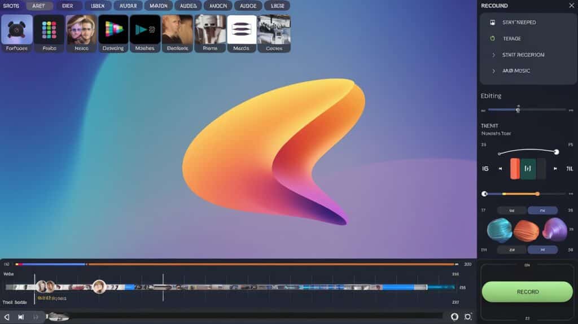
Task: Click the orange segment of the top progress bar
Action: pos(271,264)
